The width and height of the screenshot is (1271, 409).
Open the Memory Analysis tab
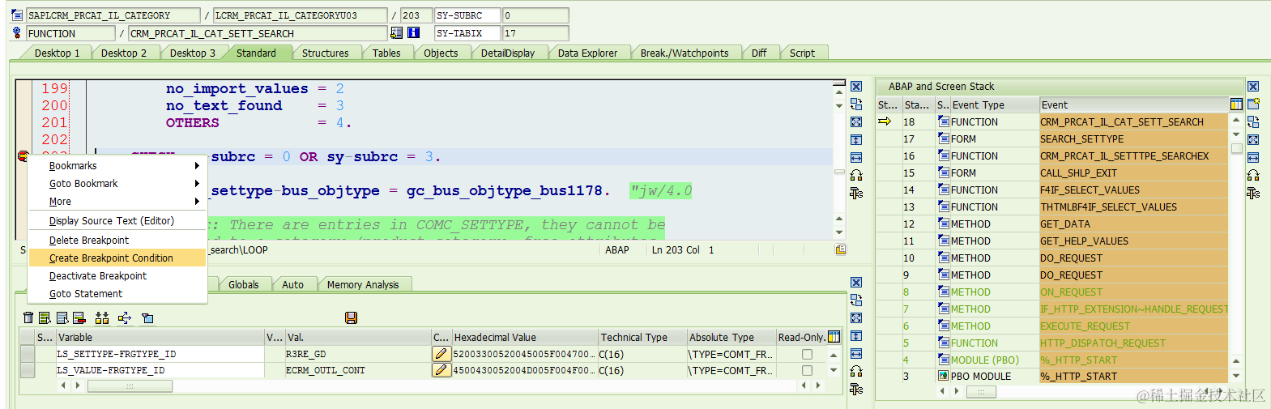coord(363,284)
